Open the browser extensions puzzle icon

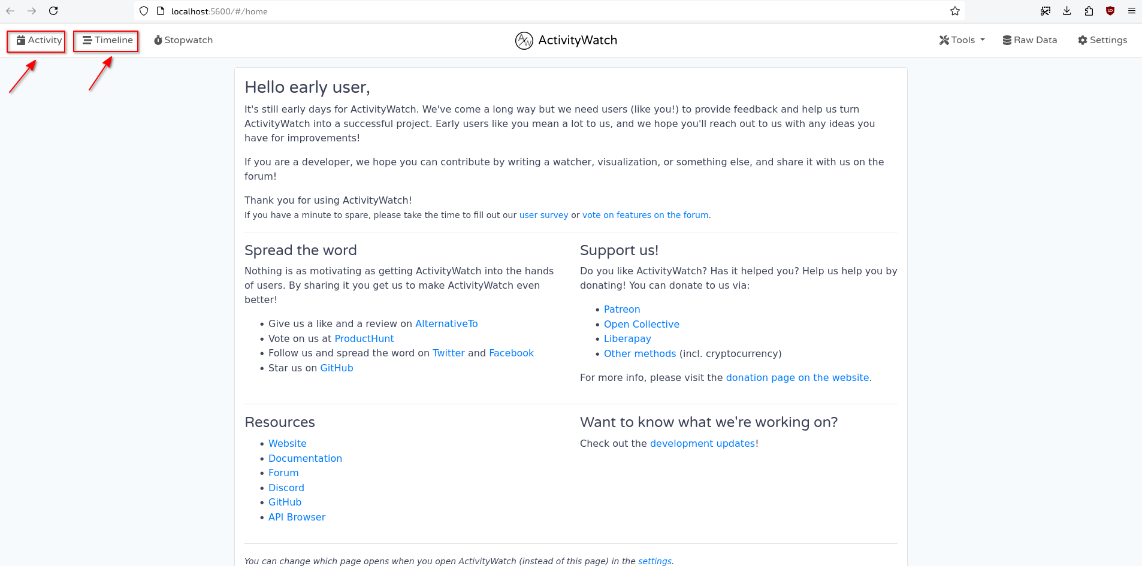pos(1089,11)
